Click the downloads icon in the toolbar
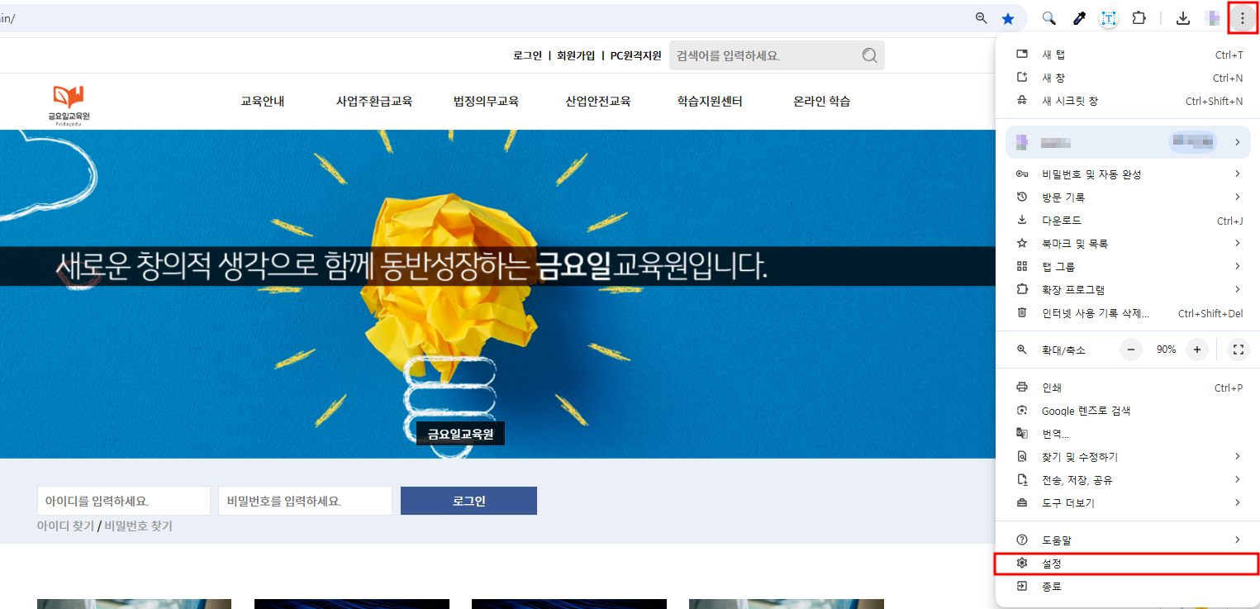Screen dimensions: 1260x609 pos(1183,18)
